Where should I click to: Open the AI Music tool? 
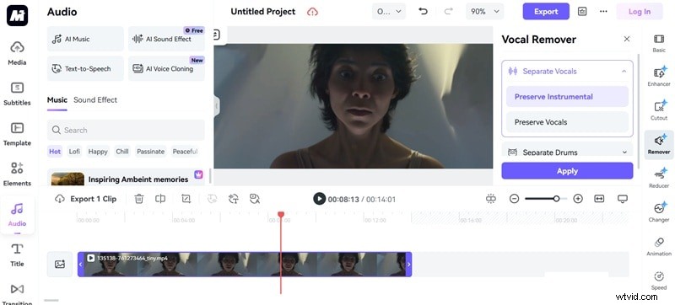[x=85, y=39]
